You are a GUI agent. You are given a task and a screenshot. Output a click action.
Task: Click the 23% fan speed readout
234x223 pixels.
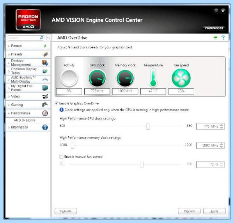181,91
